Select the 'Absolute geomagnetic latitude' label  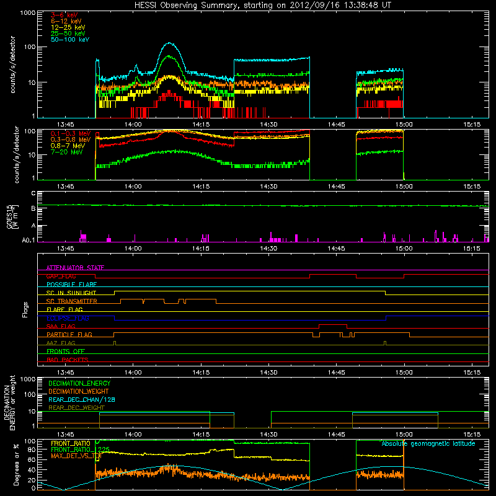coord(428,443)
